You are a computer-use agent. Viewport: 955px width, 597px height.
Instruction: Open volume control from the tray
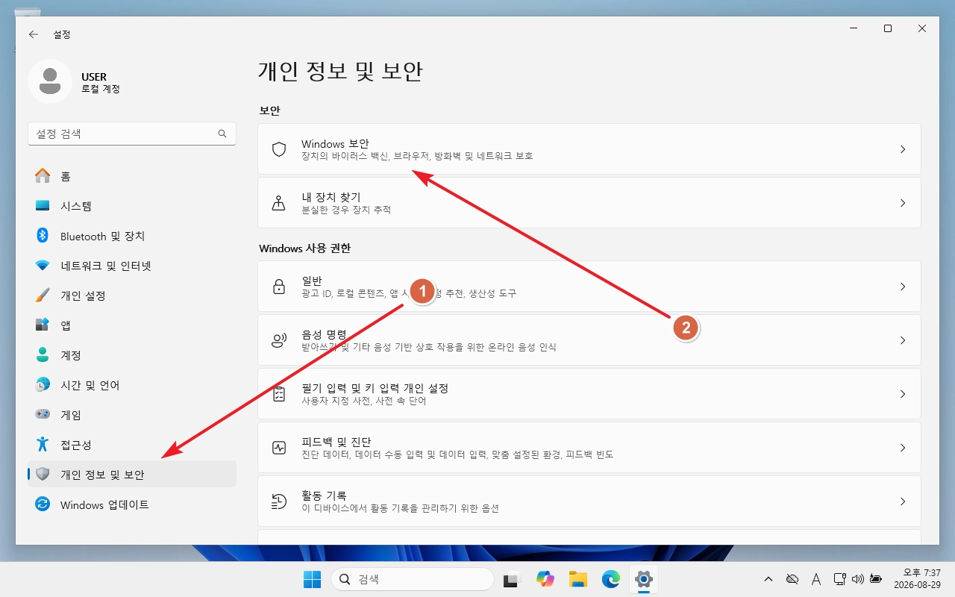[857, 579]
